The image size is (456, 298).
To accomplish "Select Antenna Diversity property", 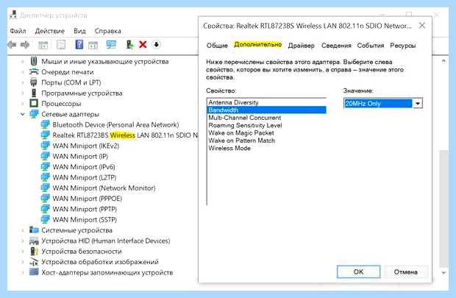I will [266, 102].
